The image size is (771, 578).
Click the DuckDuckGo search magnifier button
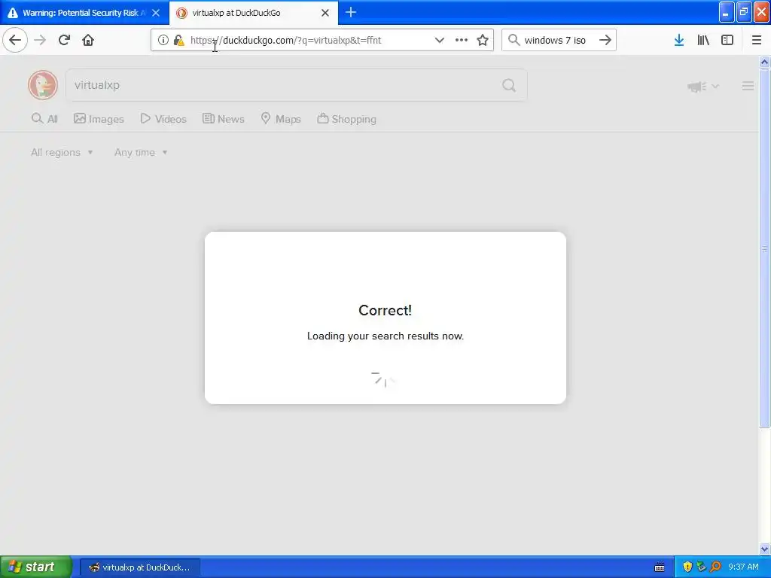[510, 86]
